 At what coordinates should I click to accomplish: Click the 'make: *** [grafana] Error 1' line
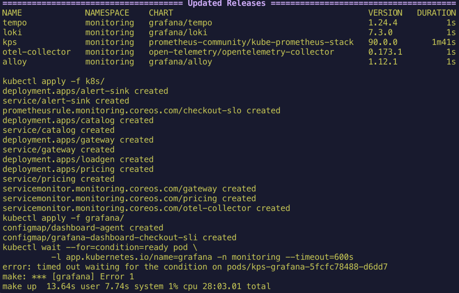coord(68,276)
